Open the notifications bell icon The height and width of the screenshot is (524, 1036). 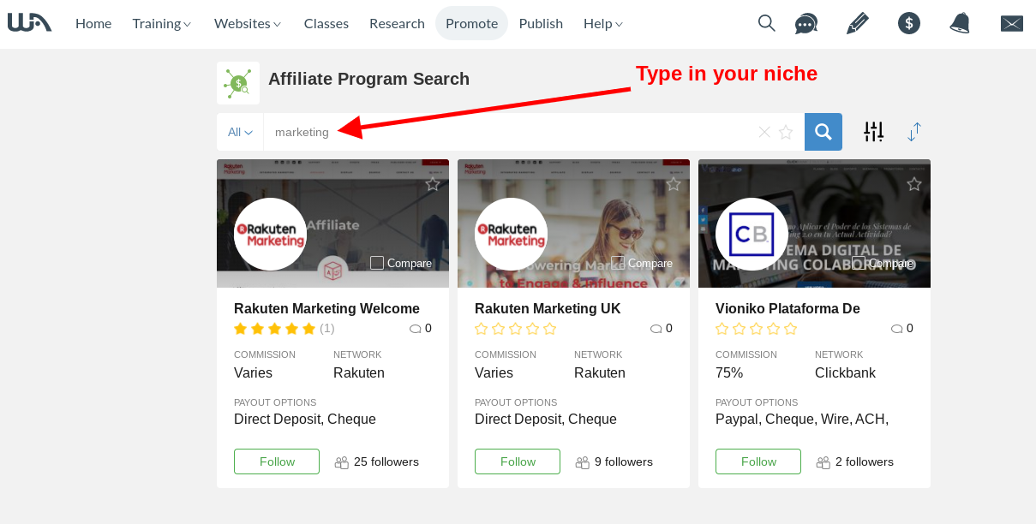960,23
